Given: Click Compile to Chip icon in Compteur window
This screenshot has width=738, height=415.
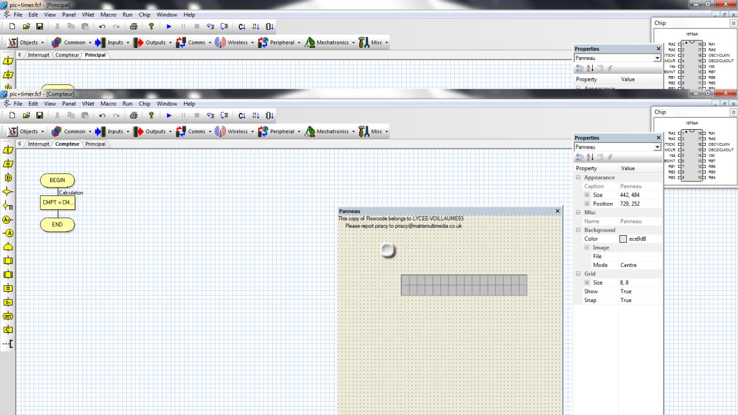Looking at the screenshot, I should point(269,115).
